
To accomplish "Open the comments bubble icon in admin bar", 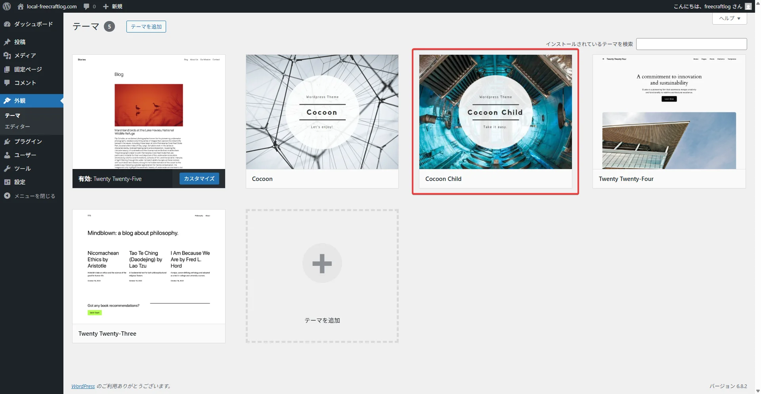I will point(86,6).
